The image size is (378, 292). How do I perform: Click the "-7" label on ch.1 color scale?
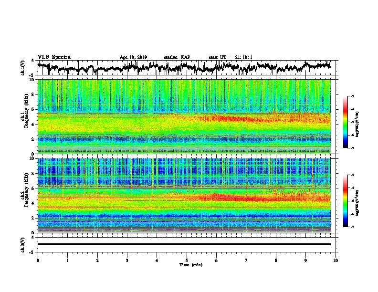pyautogui.click(x=352, y=148)
